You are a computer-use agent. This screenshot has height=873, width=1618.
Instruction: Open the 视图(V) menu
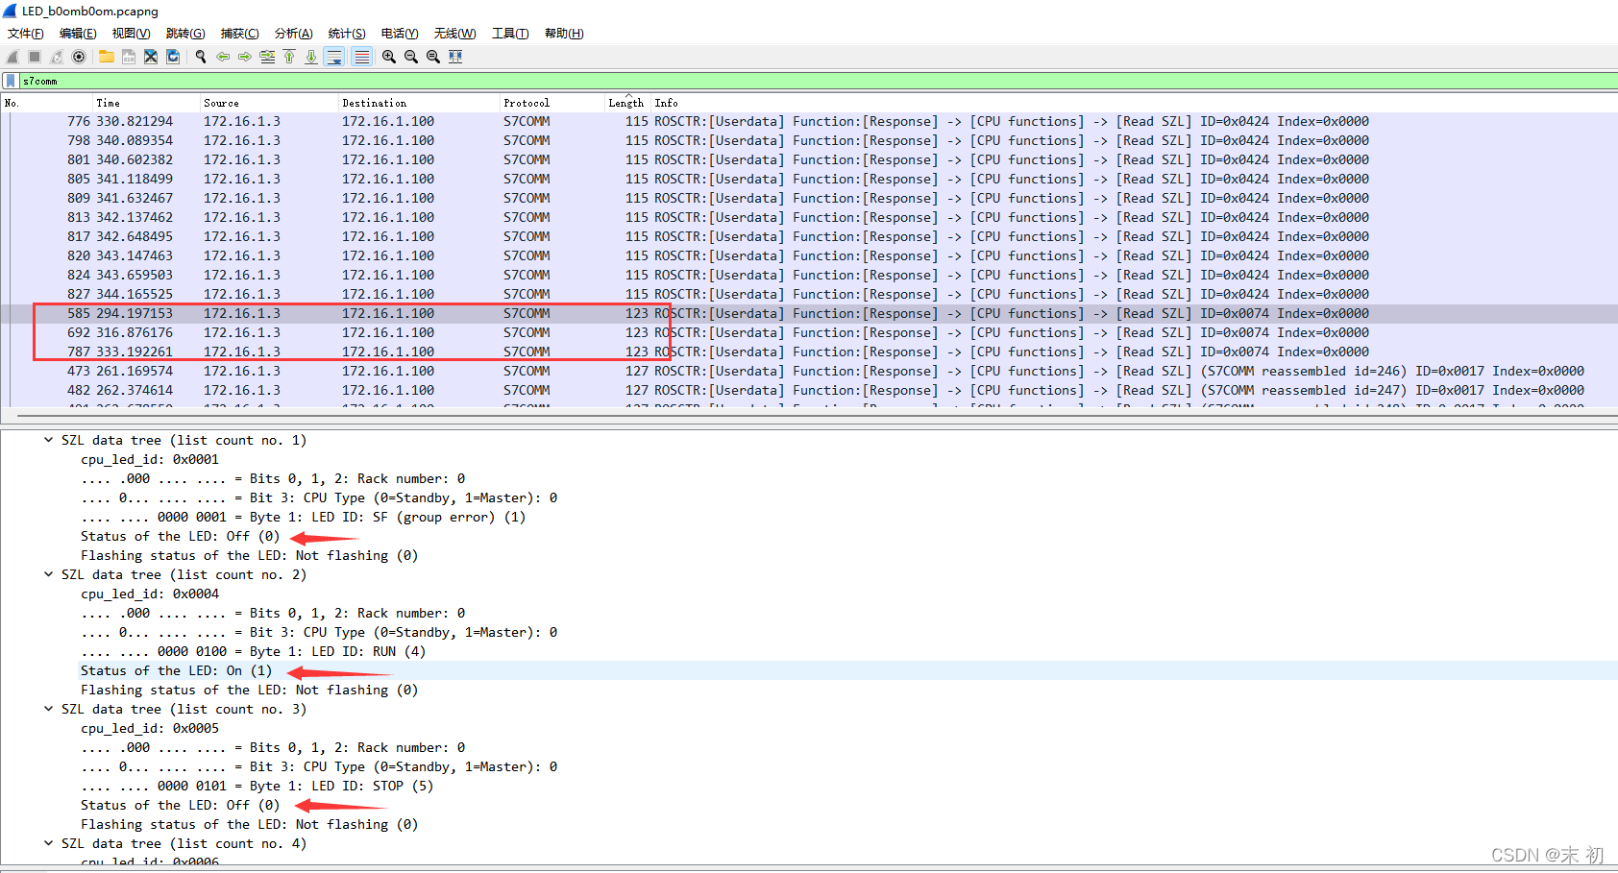tap(131, 34)
